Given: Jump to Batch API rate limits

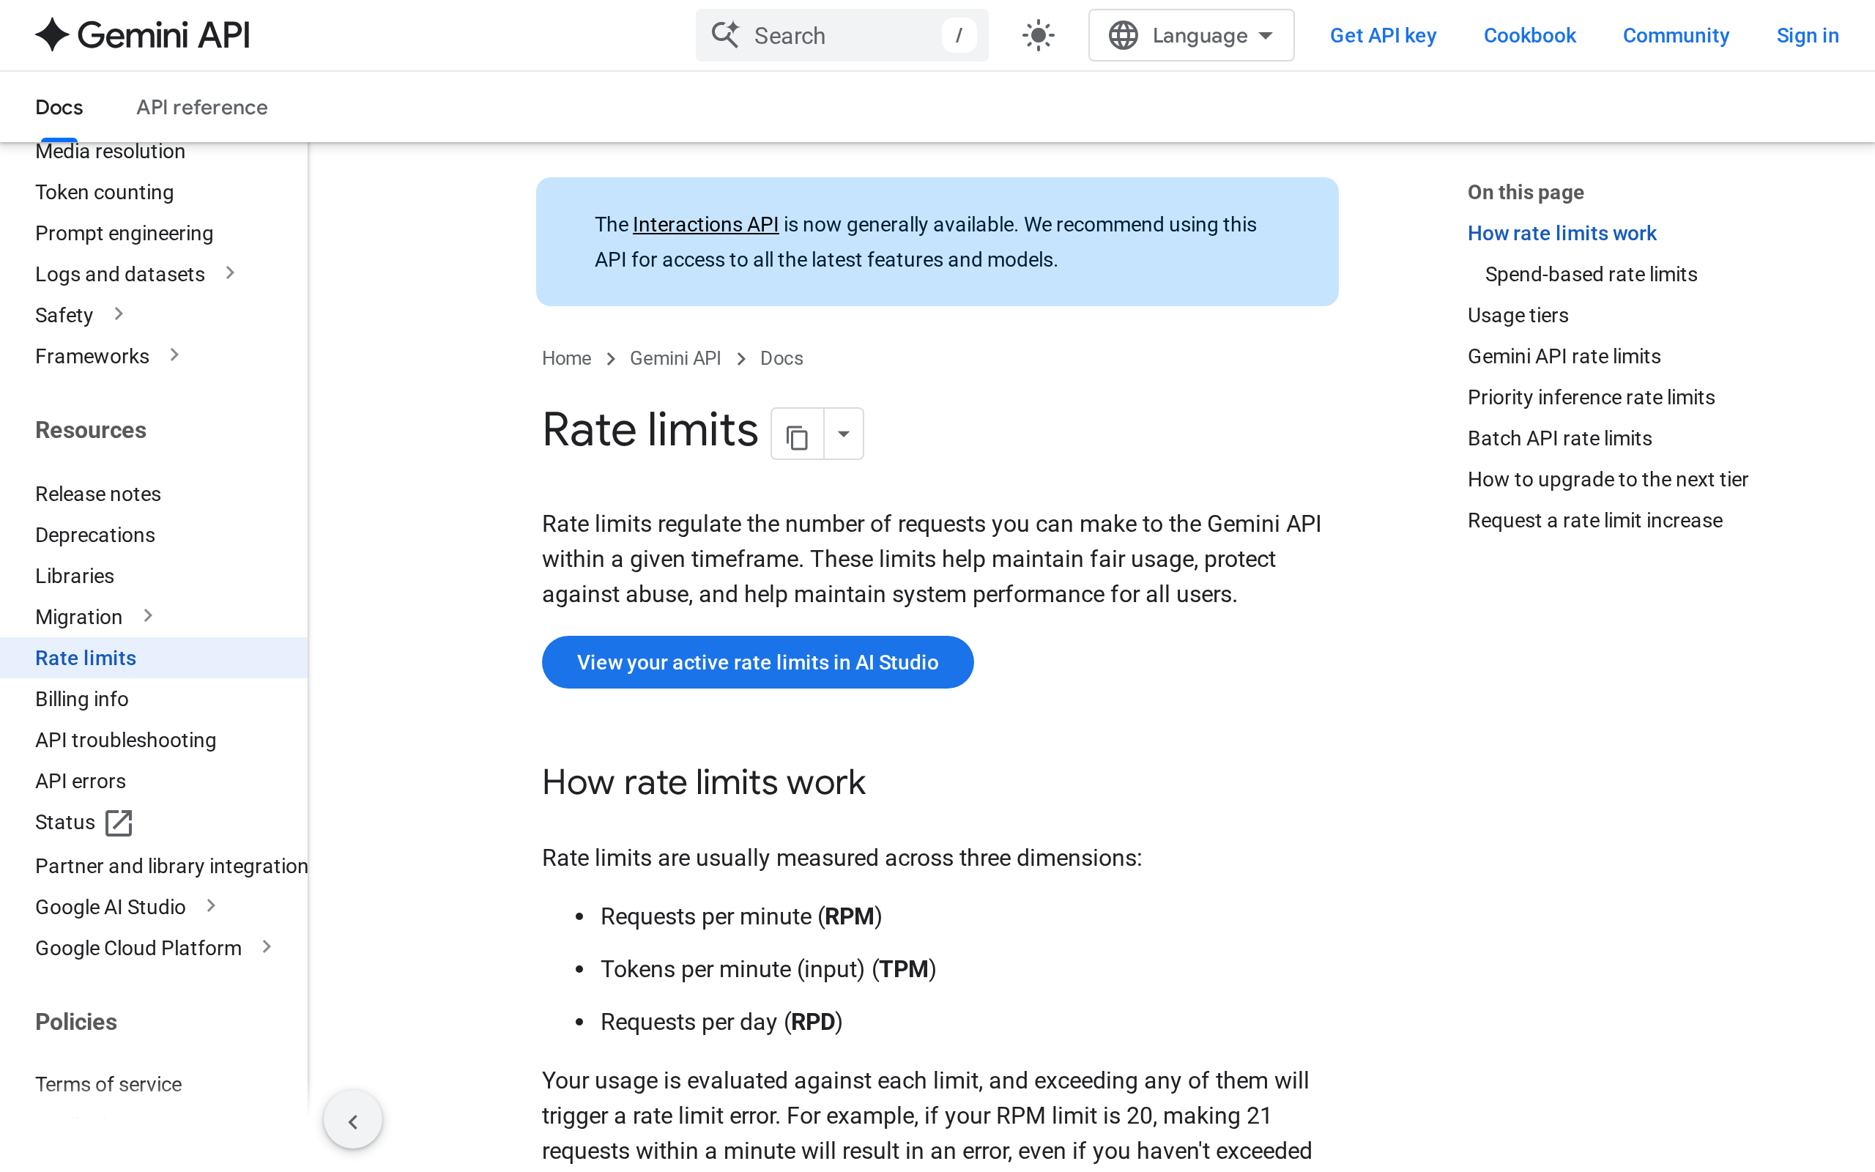Looking at the screenshot, I should click(1559, 439).
